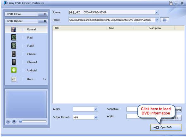Viewport: 186px width, 137px height.
Task: Close the Any DVD Cloner window
Action: point(182,3)
